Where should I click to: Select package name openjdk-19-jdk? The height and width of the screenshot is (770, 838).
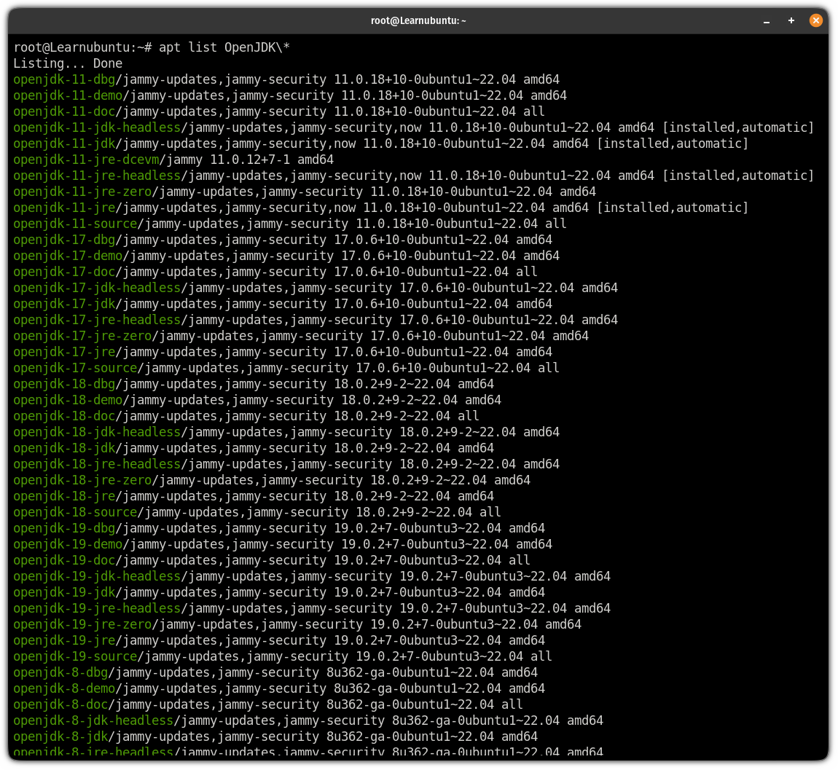click(x=64, y=592)
